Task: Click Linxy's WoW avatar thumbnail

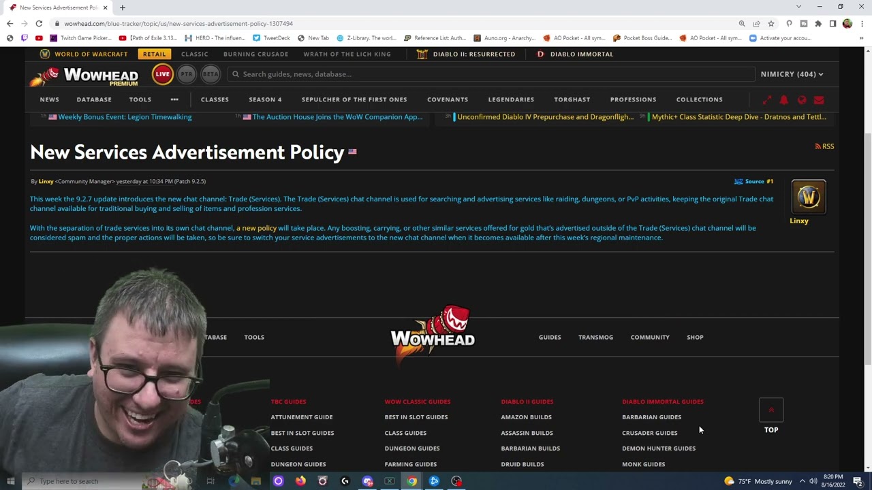Action: 809,197
